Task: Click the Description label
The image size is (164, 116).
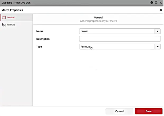Action: pos(43,39)
